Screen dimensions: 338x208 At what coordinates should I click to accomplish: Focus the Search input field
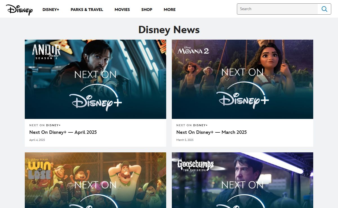(277, 9)
